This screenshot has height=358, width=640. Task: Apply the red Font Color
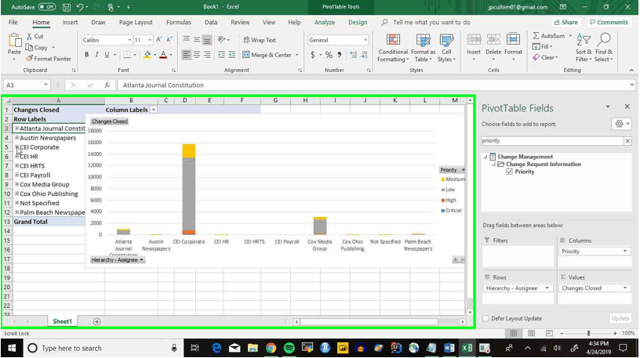point(163,55)
